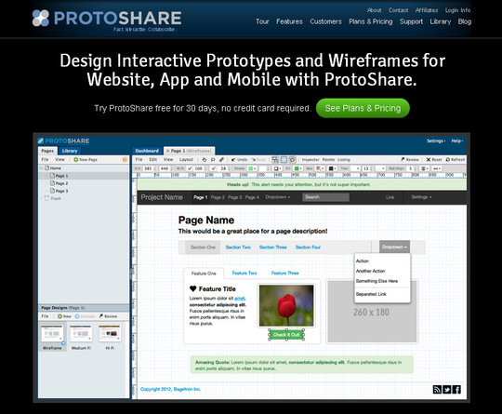The height and width of the screenshot is (414, 502).
Task: Click the ProtoShare wrench logo in app header
Action: point(41,140)
